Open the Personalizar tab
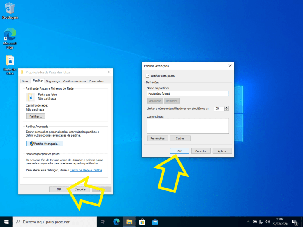 point(96,81)
